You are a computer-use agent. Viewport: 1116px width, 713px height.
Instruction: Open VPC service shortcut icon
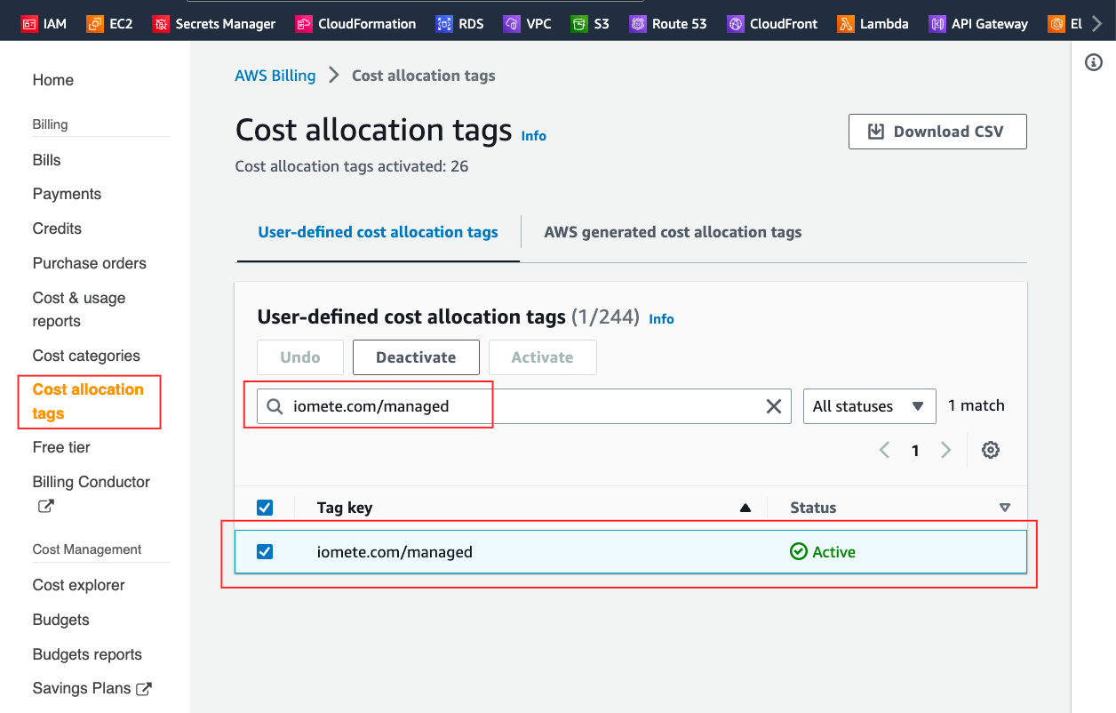pos(512,24)
